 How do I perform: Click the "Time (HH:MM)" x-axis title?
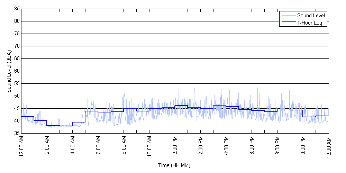(174, 165)
